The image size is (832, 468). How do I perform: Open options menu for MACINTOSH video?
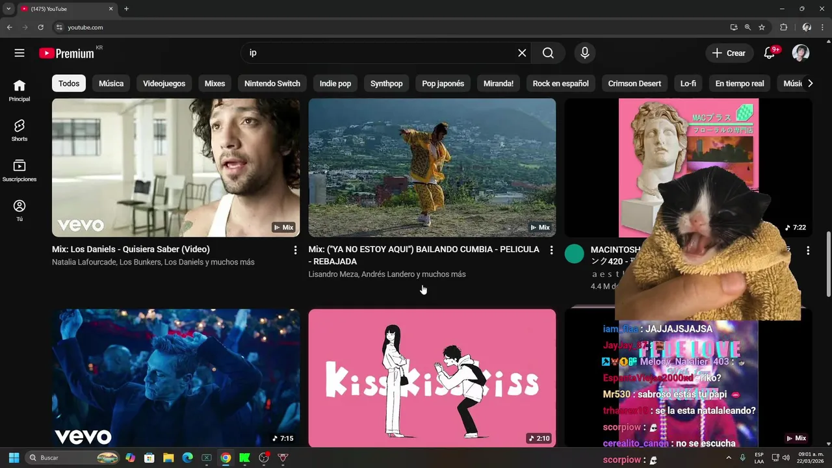click(808, 250)
